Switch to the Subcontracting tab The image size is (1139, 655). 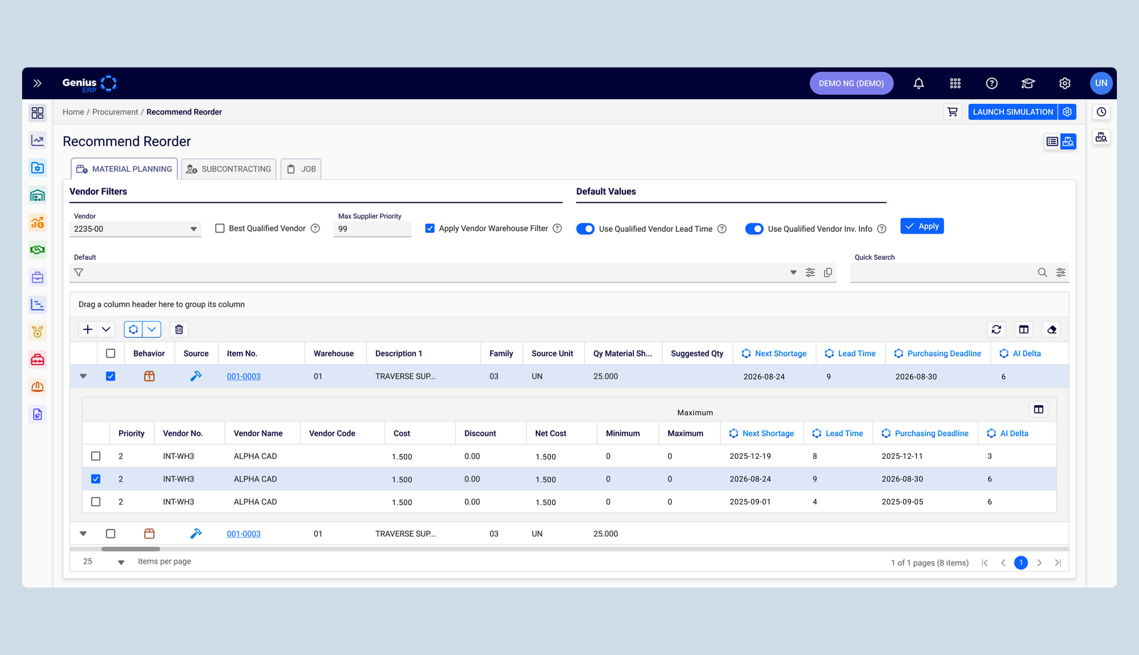click(229, 169)
